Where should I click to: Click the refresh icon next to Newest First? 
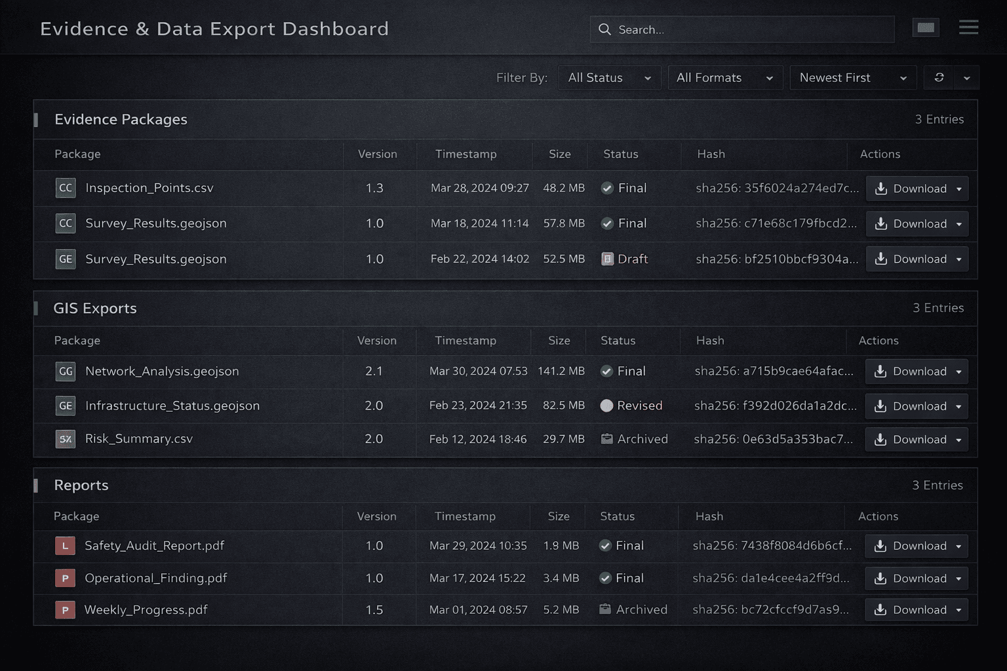939,77
